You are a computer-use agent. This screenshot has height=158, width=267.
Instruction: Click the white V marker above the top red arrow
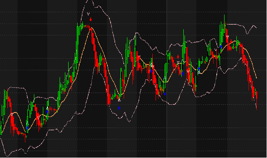tap(88, 14)
